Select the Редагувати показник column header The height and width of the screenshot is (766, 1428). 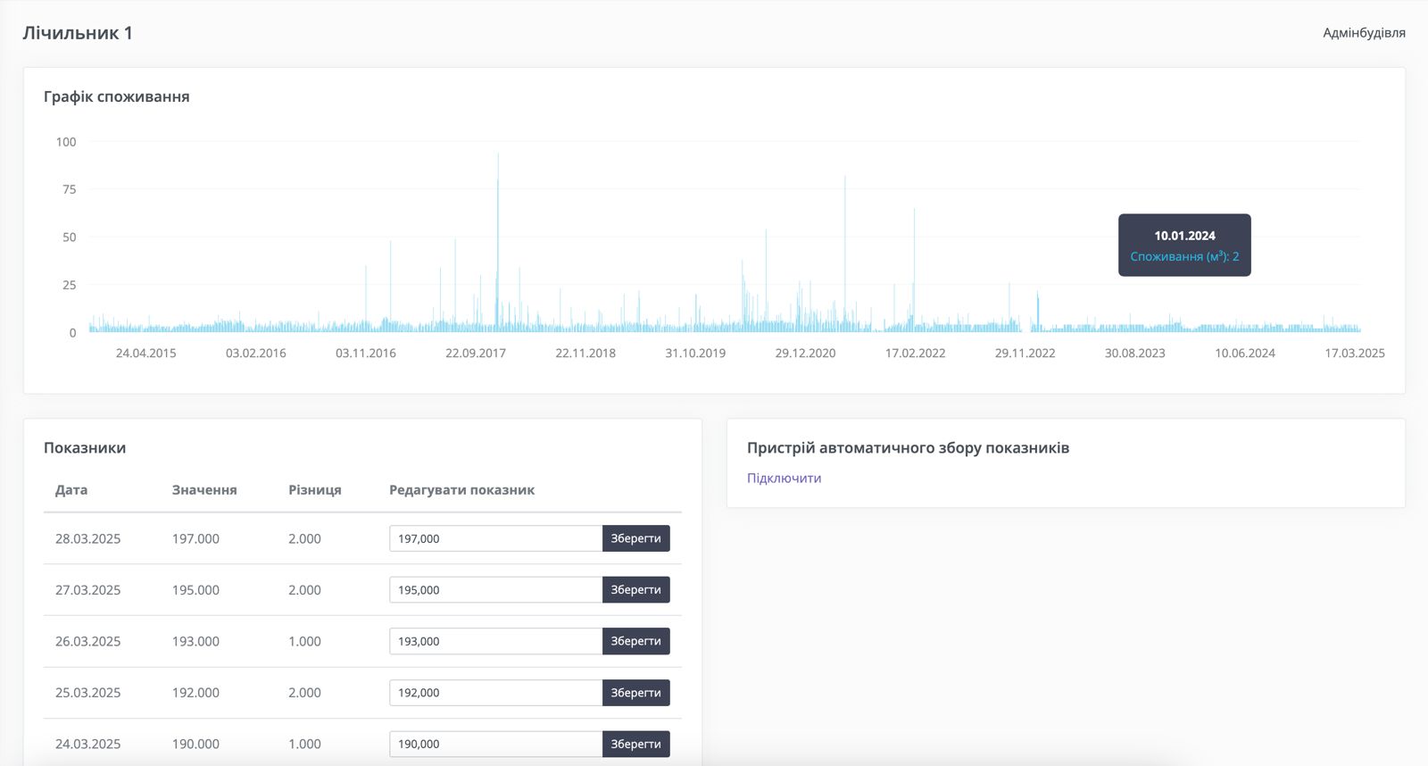pos(461,490)
